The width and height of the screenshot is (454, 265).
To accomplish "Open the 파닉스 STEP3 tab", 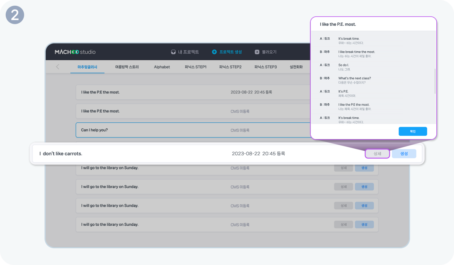I will [265, 67].
